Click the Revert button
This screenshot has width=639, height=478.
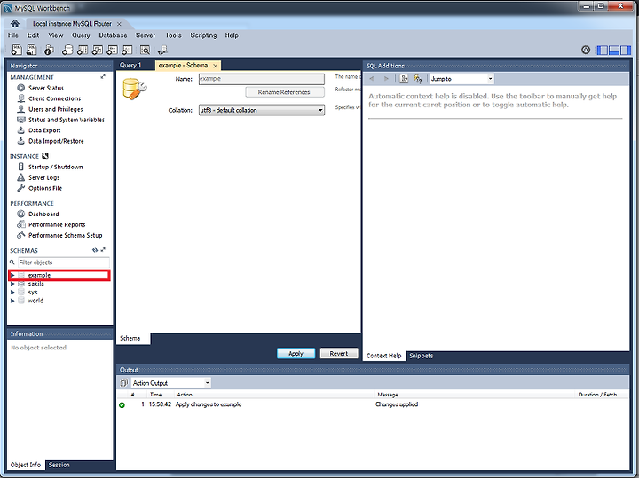click(339, 354)
